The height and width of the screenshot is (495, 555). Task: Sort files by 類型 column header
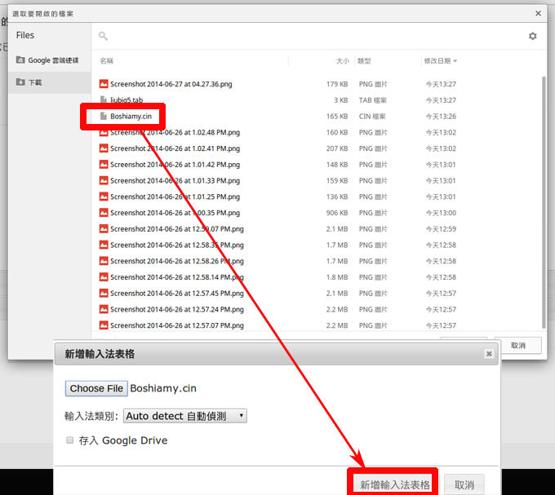[x=364, y=61]
